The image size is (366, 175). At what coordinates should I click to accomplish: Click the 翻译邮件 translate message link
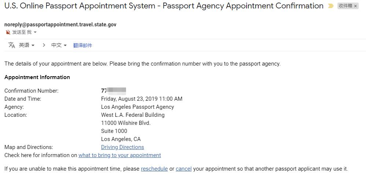point(82,45)
